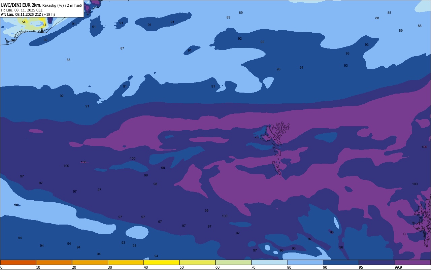The image size is (431, 270).
Task: Click the 'IT: Lau. 08. 11. 2025 03Z' line
Action: 21,10
